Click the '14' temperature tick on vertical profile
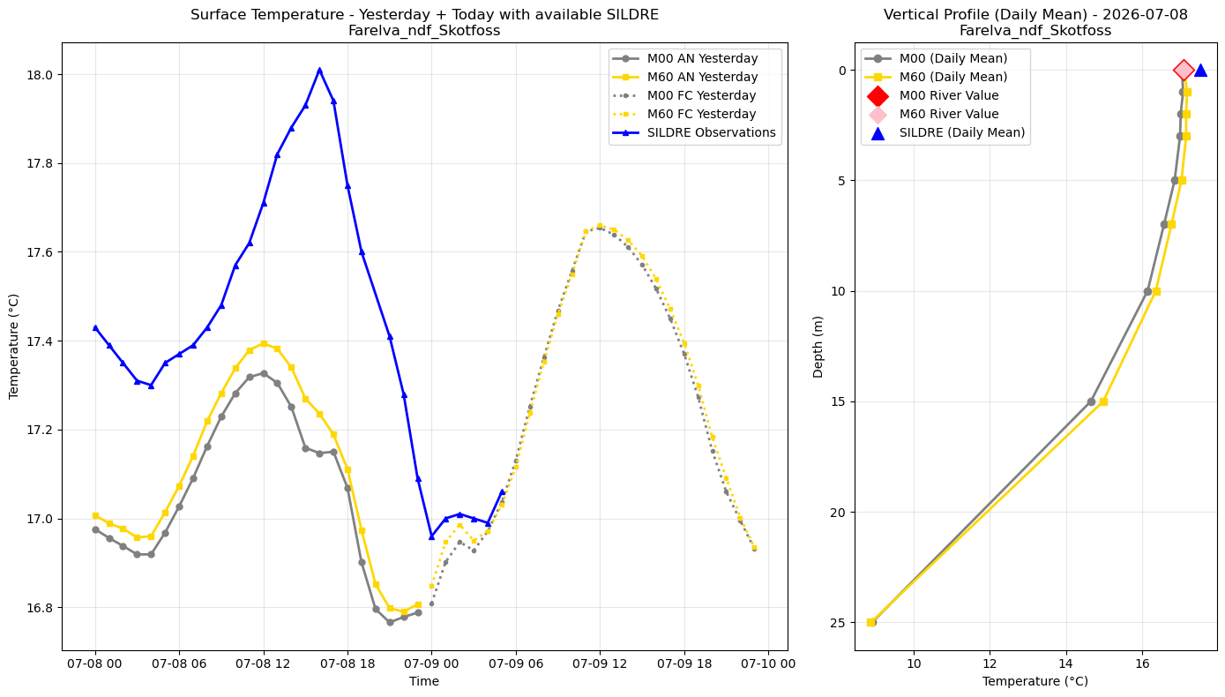 click(1066, 663)
